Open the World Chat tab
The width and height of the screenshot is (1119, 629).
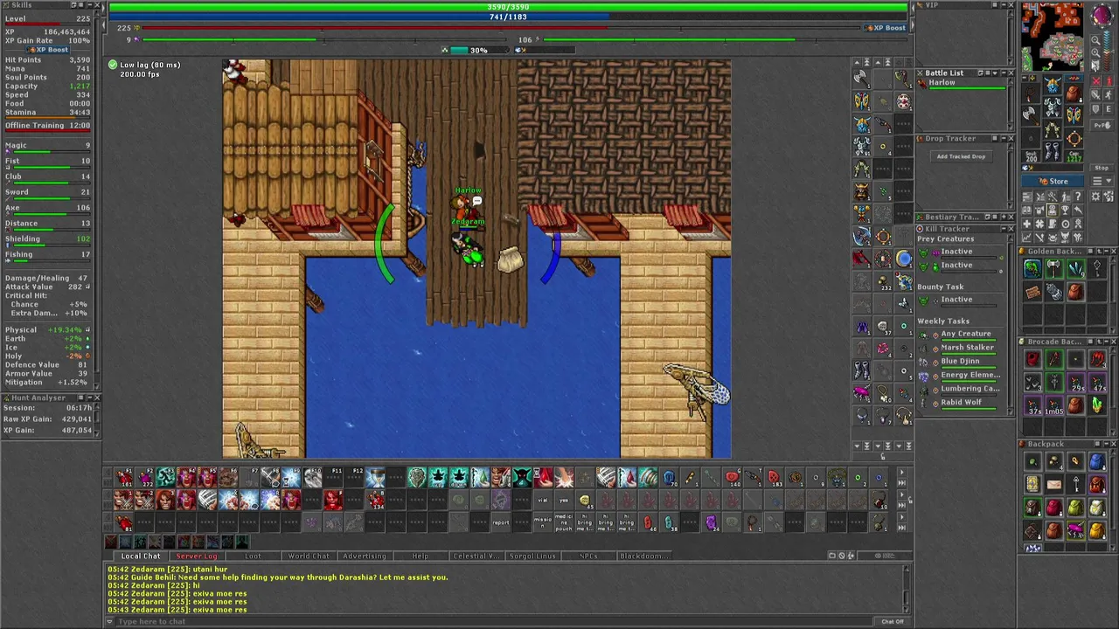click(x=309, y=556)
